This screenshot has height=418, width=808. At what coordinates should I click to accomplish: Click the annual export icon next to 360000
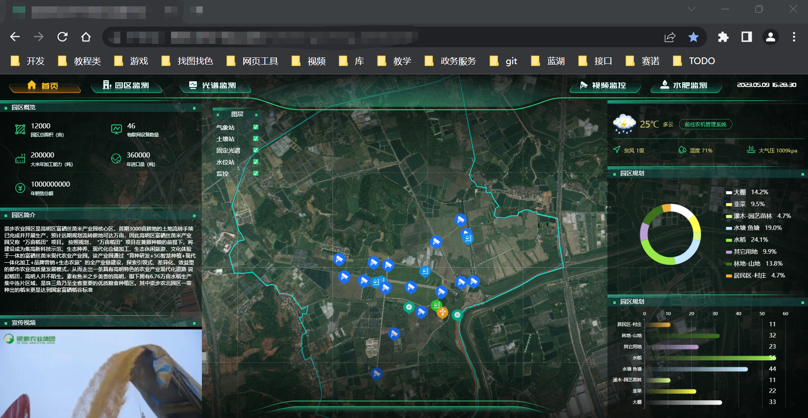coord(116,159)
